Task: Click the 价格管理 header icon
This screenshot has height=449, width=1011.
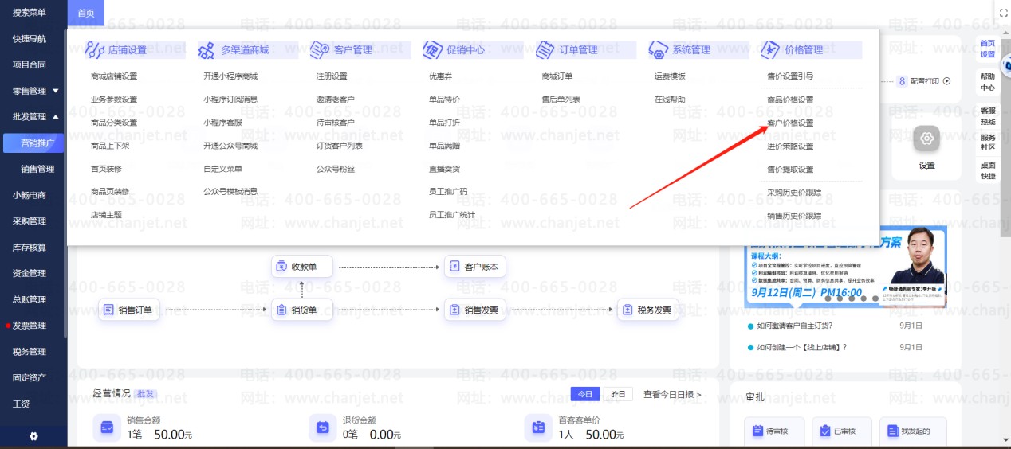Action: click(x=770, y=50)
